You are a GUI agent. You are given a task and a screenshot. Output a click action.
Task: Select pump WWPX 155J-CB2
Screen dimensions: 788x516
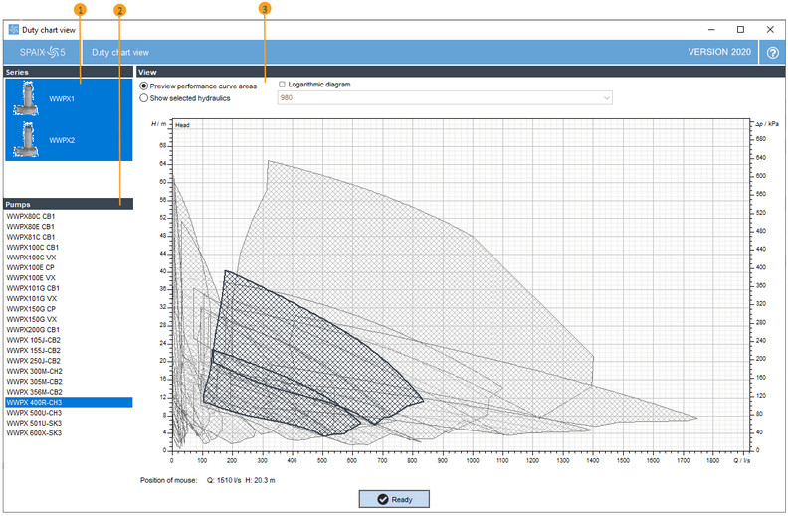[x=69, y=351]
